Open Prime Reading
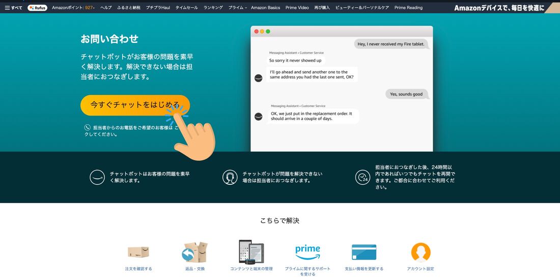The height and width of the screenshot is (280, 560). (408, 8)
